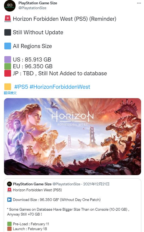Open the Horizon Forbidden West artwork image

tap(73, 137)
